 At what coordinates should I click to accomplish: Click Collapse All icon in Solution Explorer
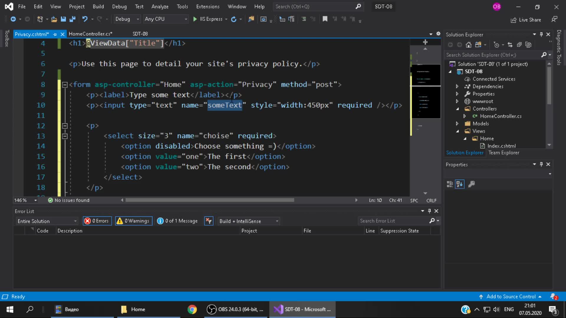coord(519,45)
